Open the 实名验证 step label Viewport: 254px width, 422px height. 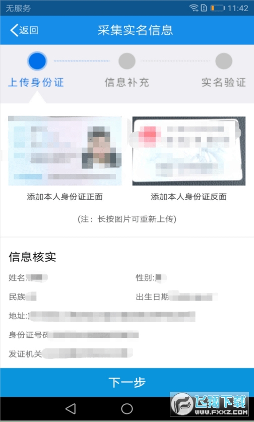point(224,82)
